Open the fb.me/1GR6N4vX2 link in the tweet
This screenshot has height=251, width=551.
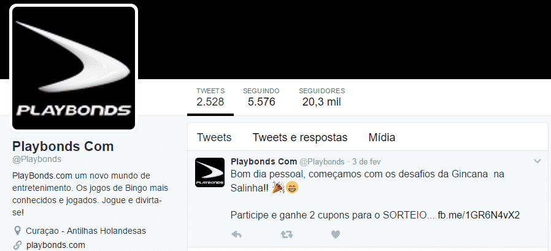point(478,215)
